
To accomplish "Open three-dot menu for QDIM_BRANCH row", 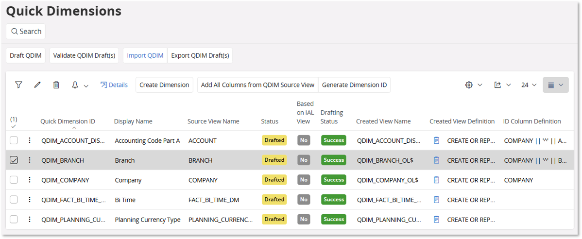I will [x=30, y=160].
